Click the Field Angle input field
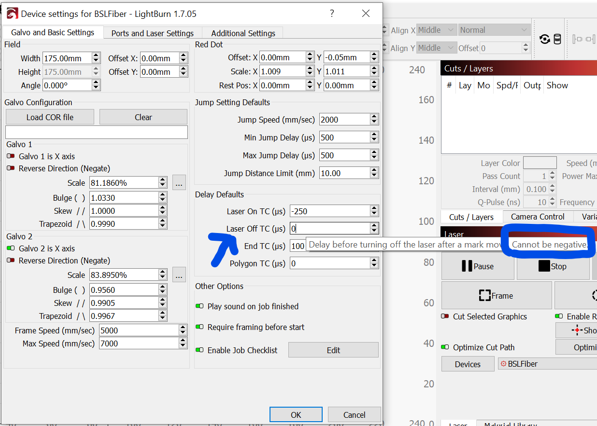 [67, 85]
